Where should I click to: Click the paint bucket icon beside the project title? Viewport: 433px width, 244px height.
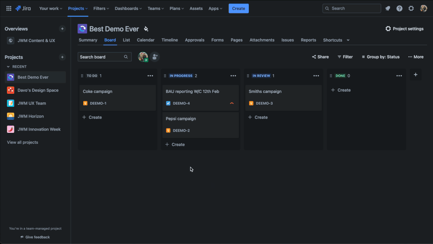tap(146, 29)
